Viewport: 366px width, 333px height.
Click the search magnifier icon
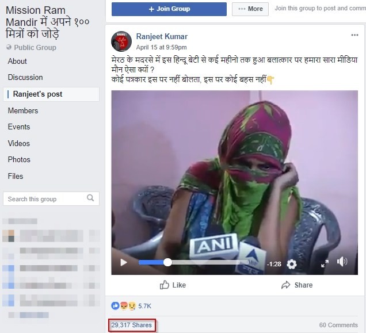[x=90, y=198]
